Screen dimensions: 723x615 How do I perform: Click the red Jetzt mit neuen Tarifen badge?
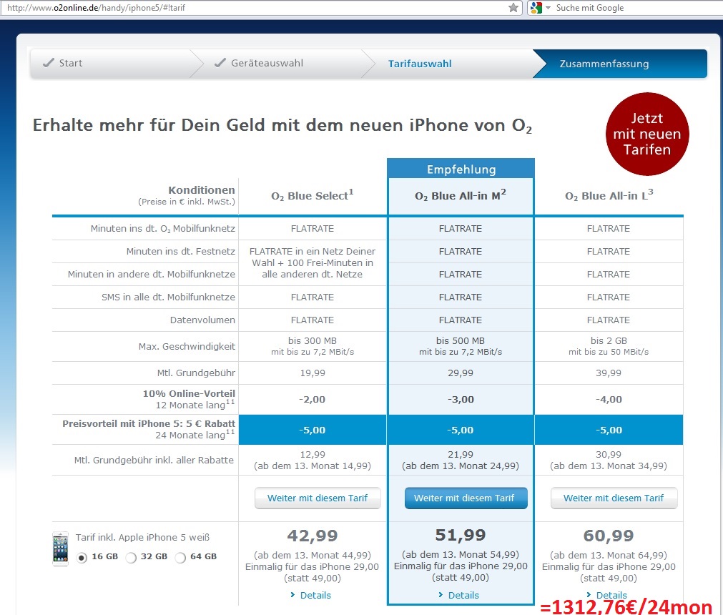coord(647,134)
